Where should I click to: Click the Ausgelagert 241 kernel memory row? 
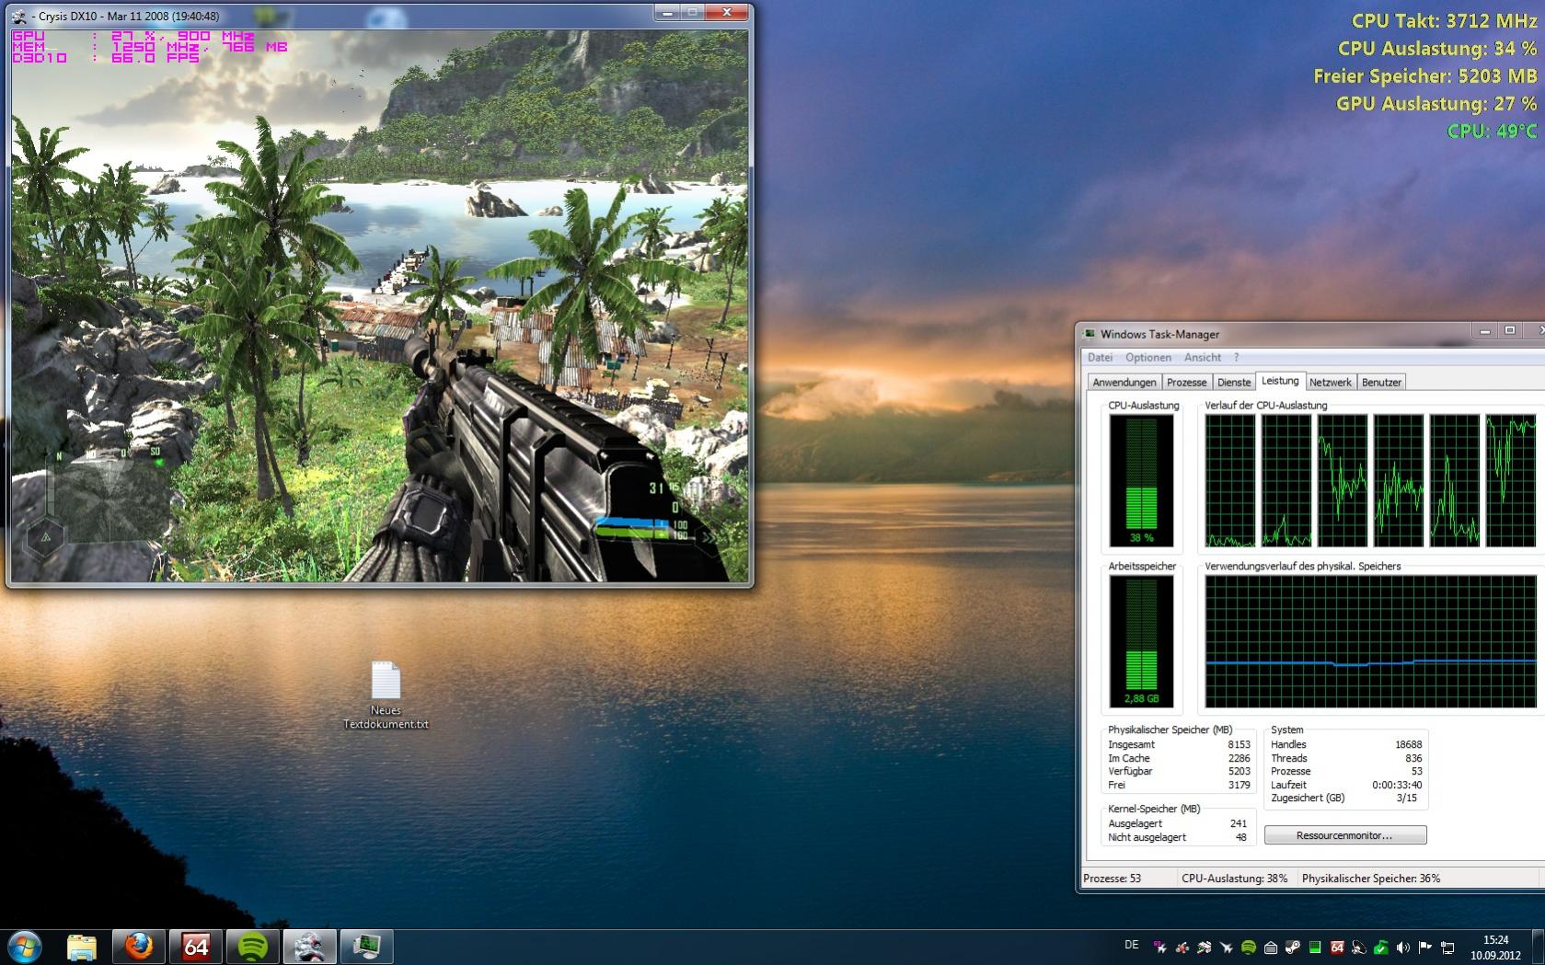(1177, 823)
